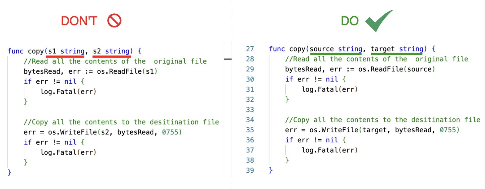Click the os.WriteFile(target, bytesRead, 0755) call

(x=384, y=130)
